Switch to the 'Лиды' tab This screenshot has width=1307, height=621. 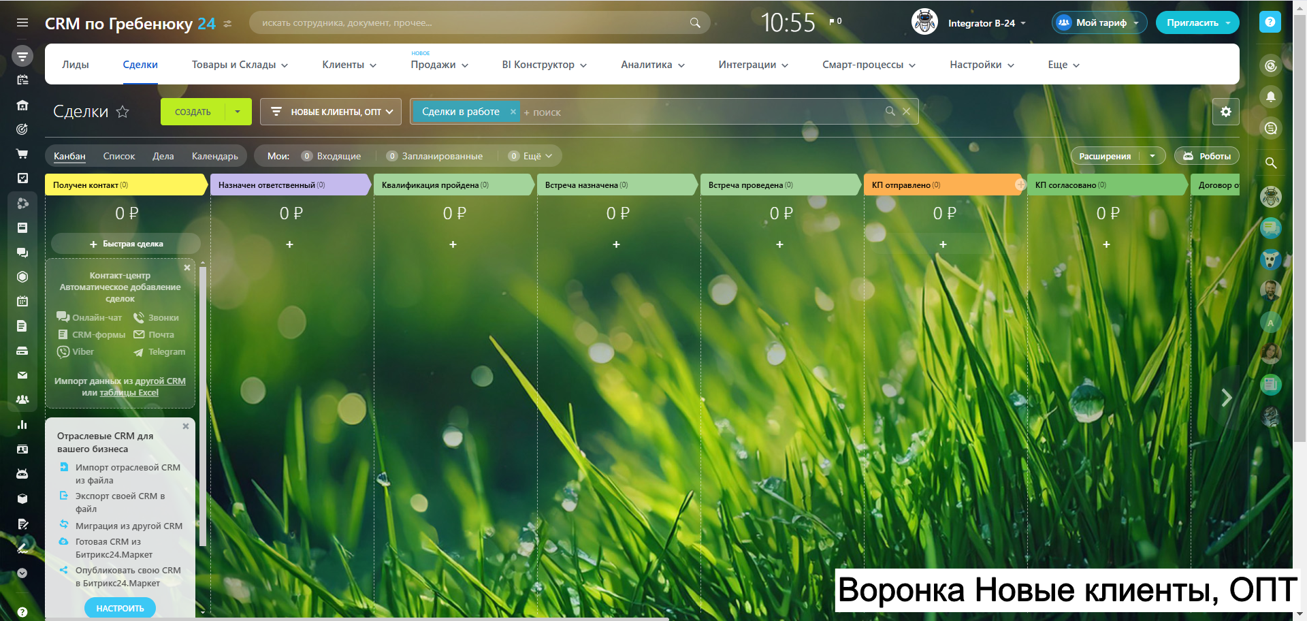point(76,65)
